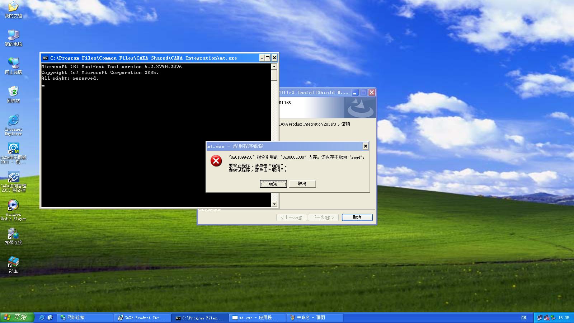Click the 确定 button in the error dialog

click(273, 184)
